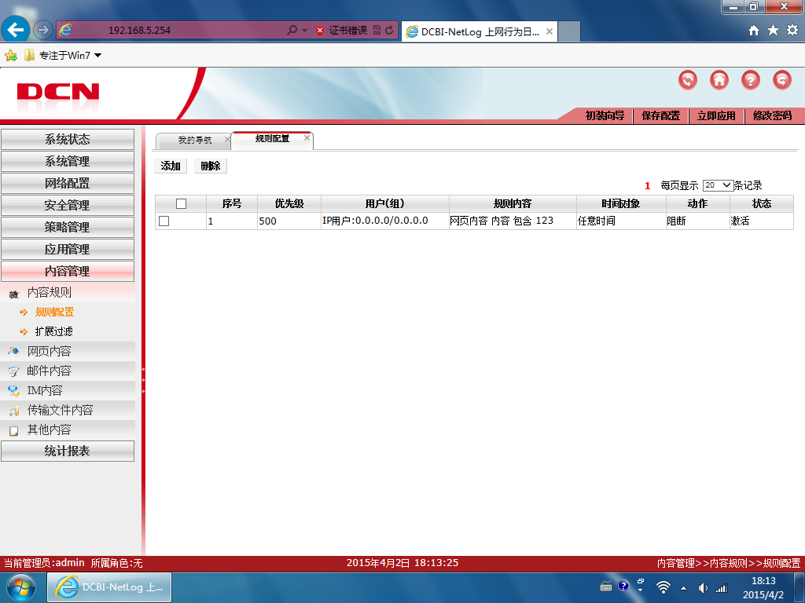The image size is (805, 603).
Task: Open browser Favorites star icon
Action: click(773, 31)
